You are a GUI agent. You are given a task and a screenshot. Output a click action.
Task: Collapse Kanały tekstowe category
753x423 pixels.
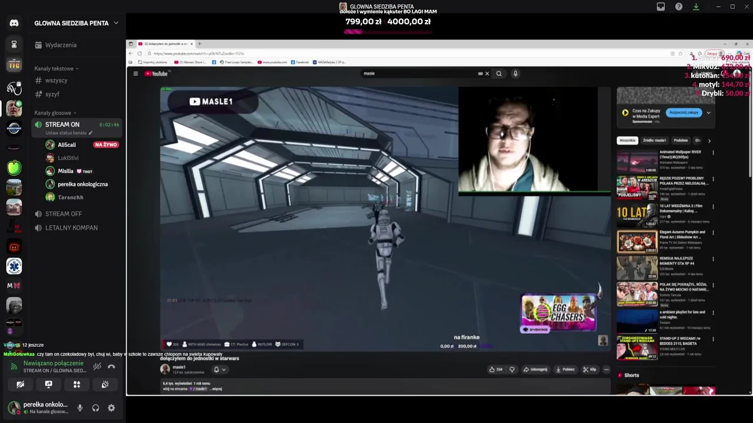(56, 68)
